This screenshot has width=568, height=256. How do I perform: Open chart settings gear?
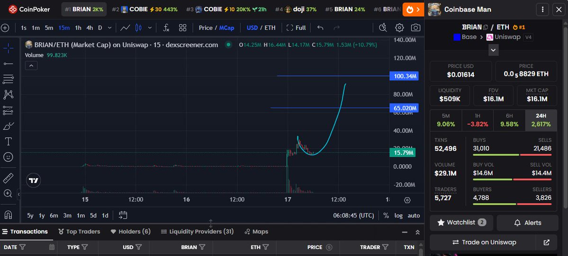[399, 27]
